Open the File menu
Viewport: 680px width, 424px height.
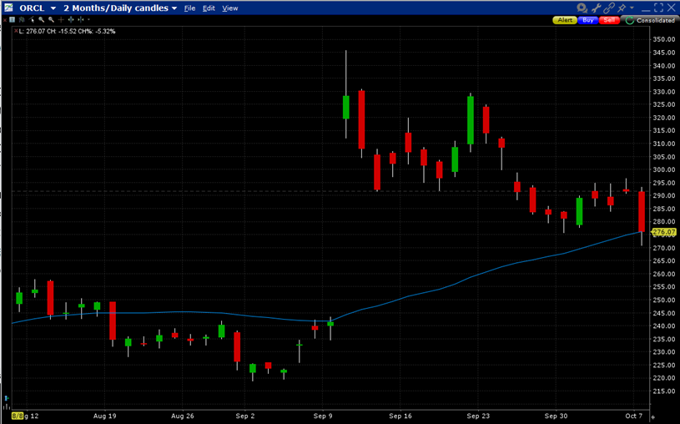click(189, 8)
